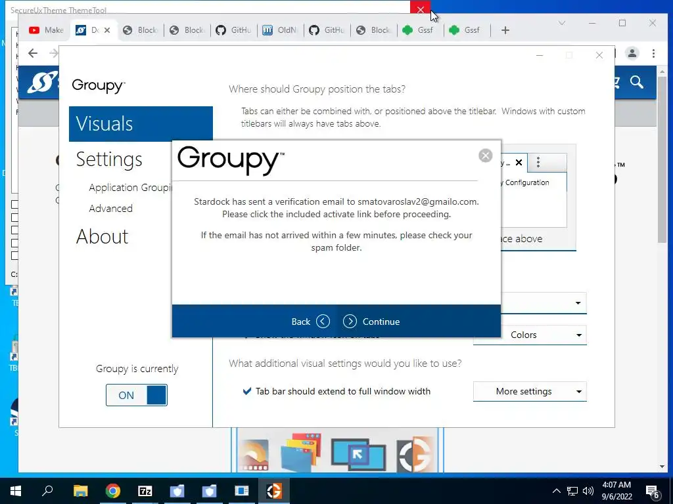Switch to the second Gssf browser tab
The height and width of the screenshot is (504, 673).
coord(466,30)
